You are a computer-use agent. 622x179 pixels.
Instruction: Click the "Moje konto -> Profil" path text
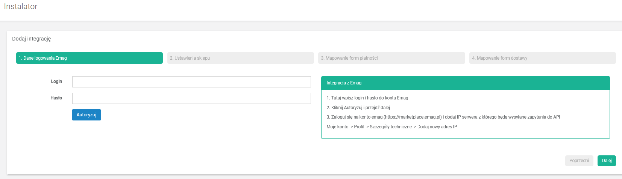[x=345, y=127]
